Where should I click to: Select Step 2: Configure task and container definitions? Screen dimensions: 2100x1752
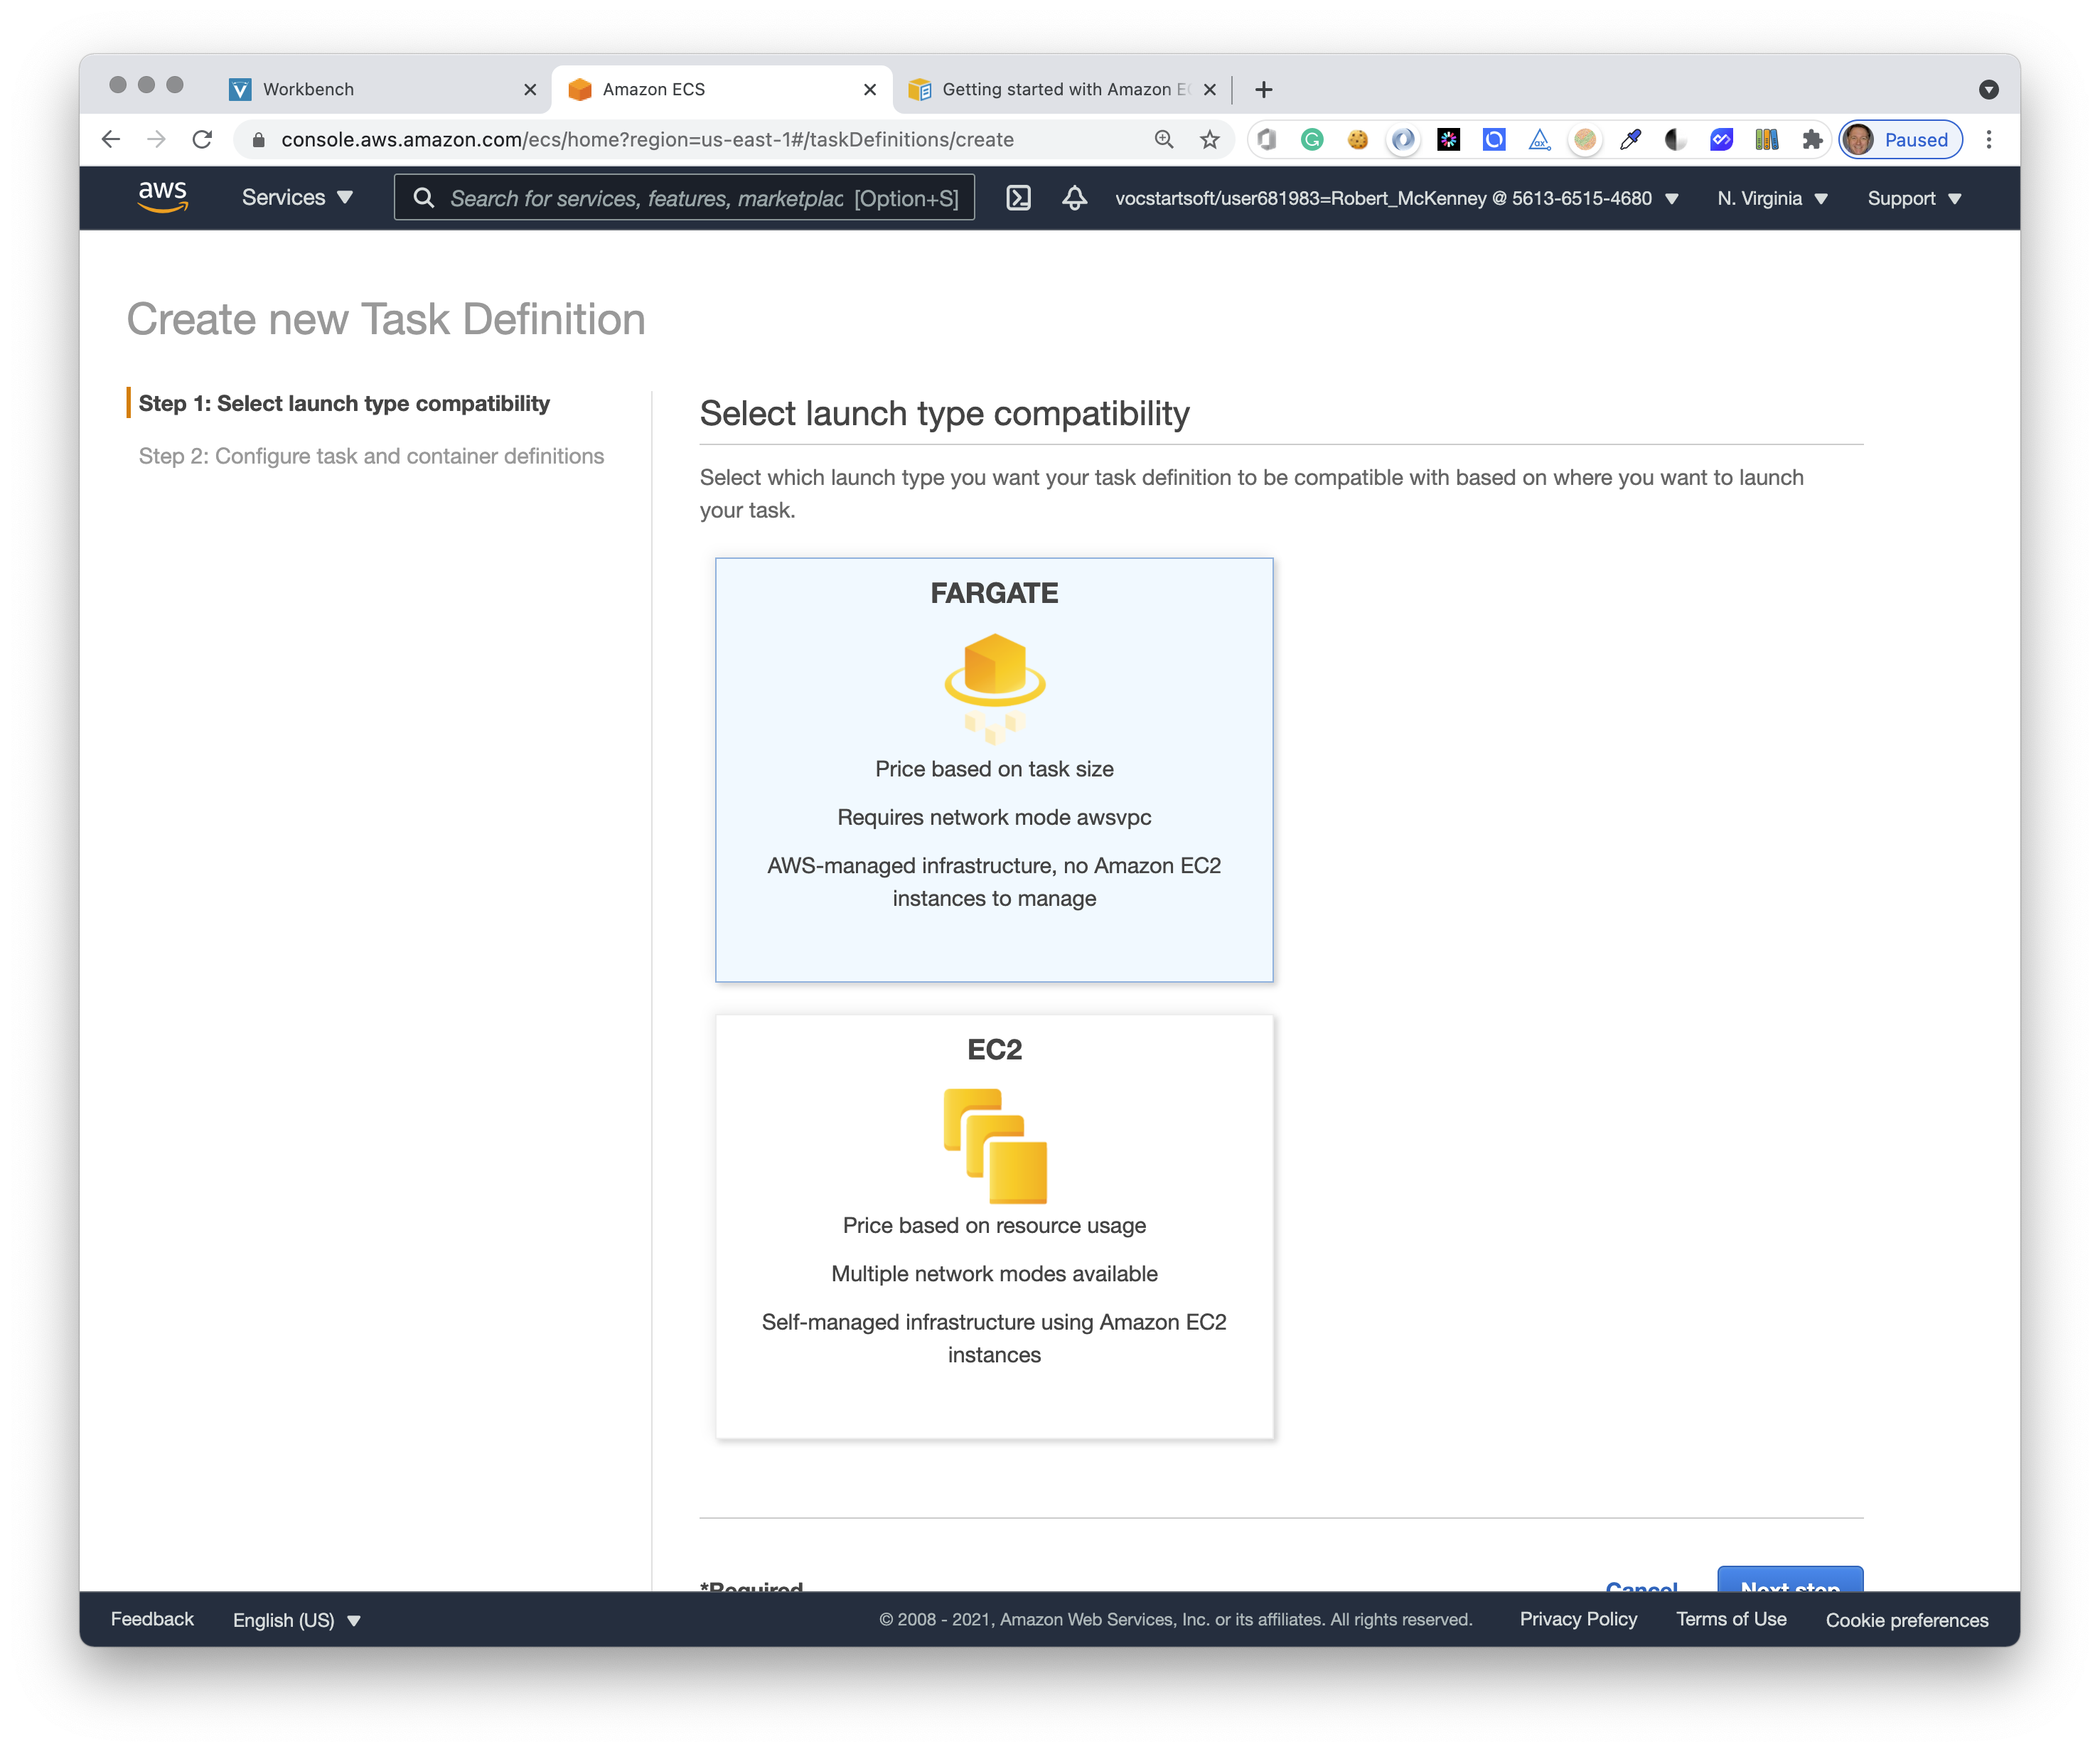pyautogui.click(x=371, y=456)
